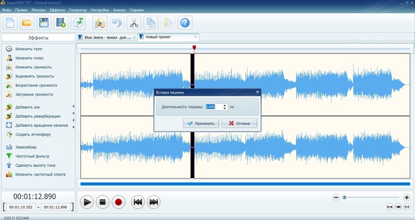This screenshot has height=220, width=415.
Task: Click the paste clipboard toolbar icon
Action: (168, 22)
